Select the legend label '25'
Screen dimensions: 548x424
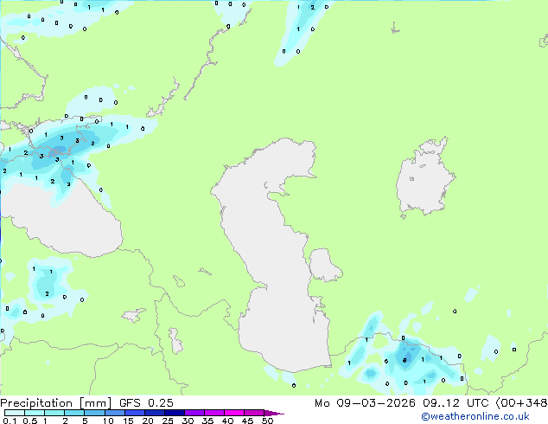168,421
